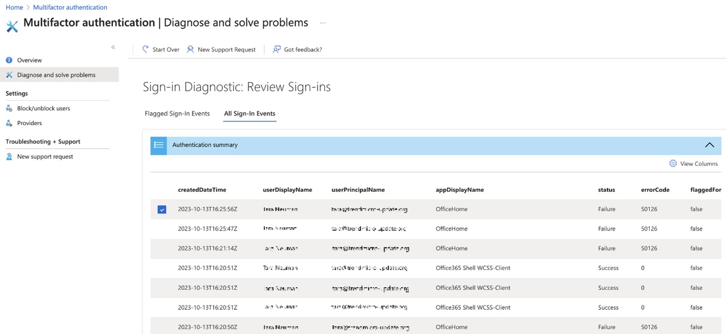Uncheck the 16:25:56Z sign-in row checkbox

tap(162, 209)
